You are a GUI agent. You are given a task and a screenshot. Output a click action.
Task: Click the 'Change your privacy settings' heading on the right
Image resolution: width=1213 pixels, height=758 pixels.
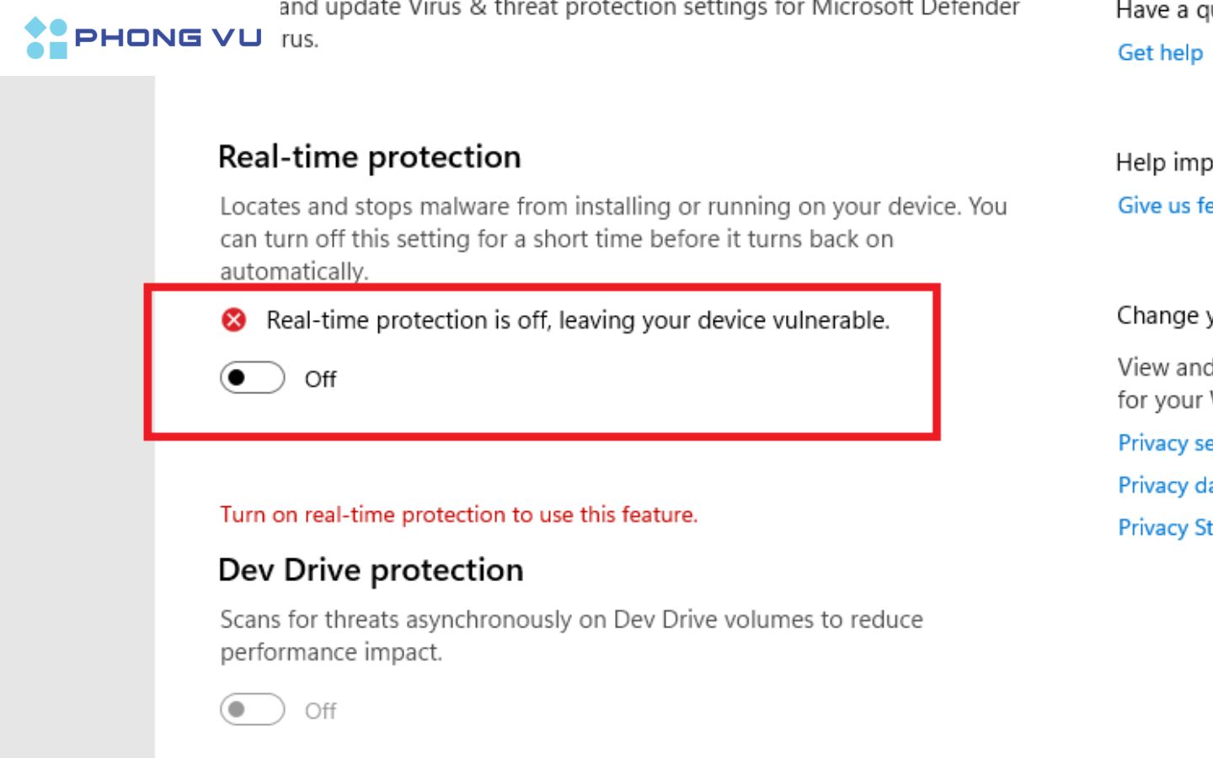[1163, 315]
